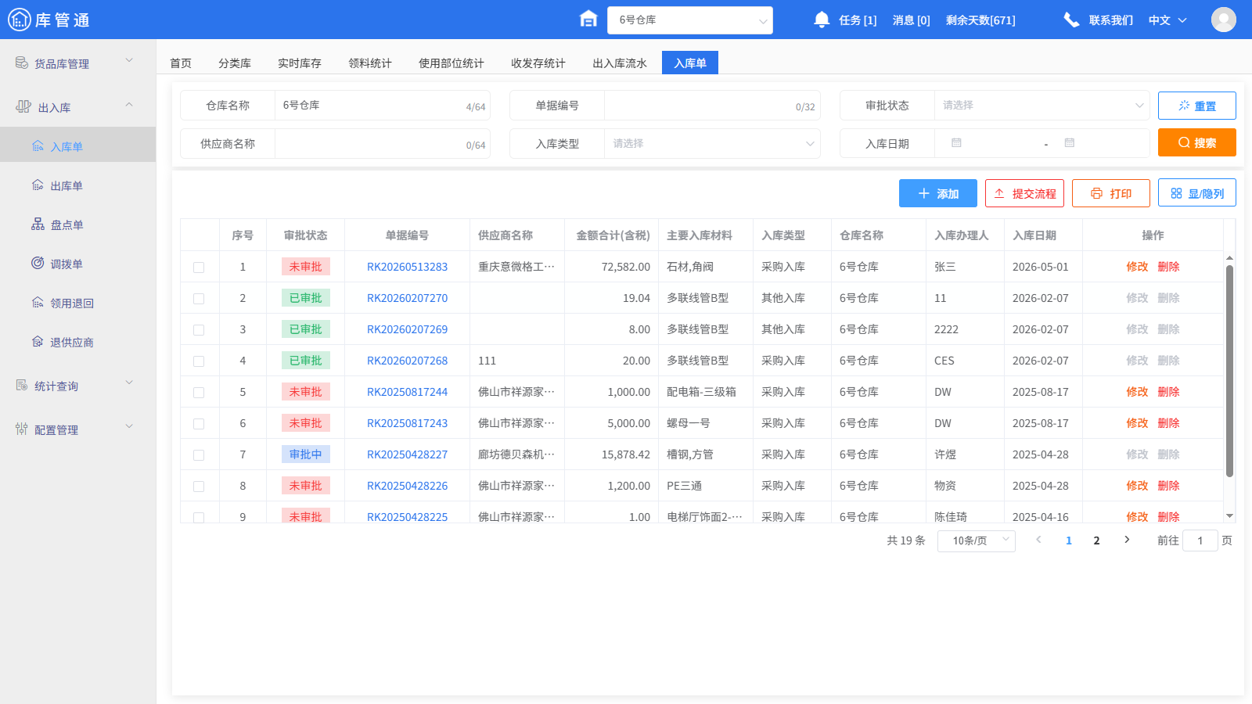
Task: Select checkbox for row 6 RK20250817243
Action: [x=199, y=424]
